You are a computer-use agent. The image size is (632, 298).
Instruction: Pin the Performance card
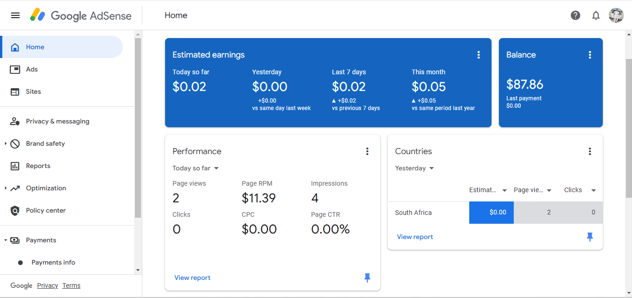point(367,278)
